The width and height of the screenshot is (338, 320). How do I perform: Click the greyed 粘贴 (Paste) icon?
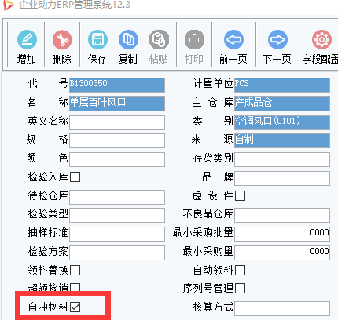pyautogui.click(x=159, y=40)
